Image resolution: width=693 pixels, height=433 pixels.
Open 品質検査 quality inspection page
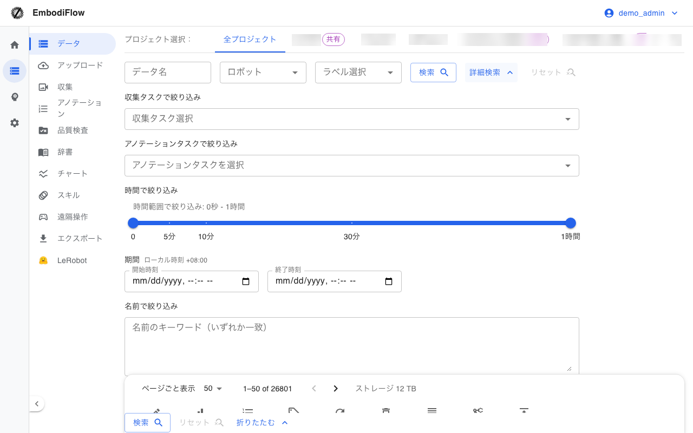[73, 130]
